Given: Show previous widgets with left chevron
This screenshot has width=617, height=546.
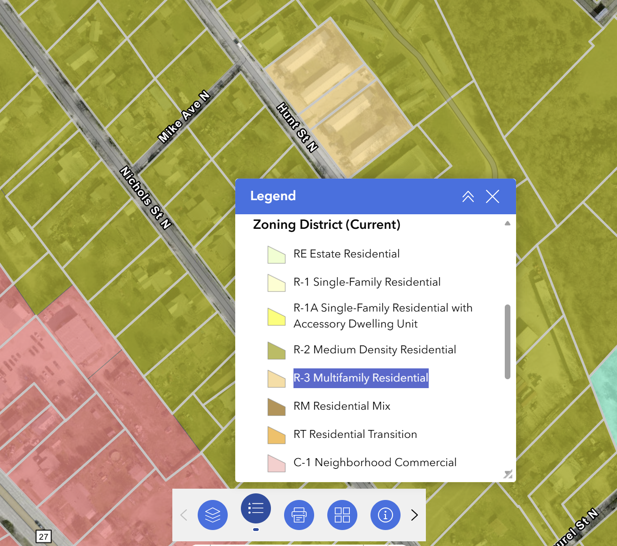Looking at the screenshot, I should click(184, 515).
